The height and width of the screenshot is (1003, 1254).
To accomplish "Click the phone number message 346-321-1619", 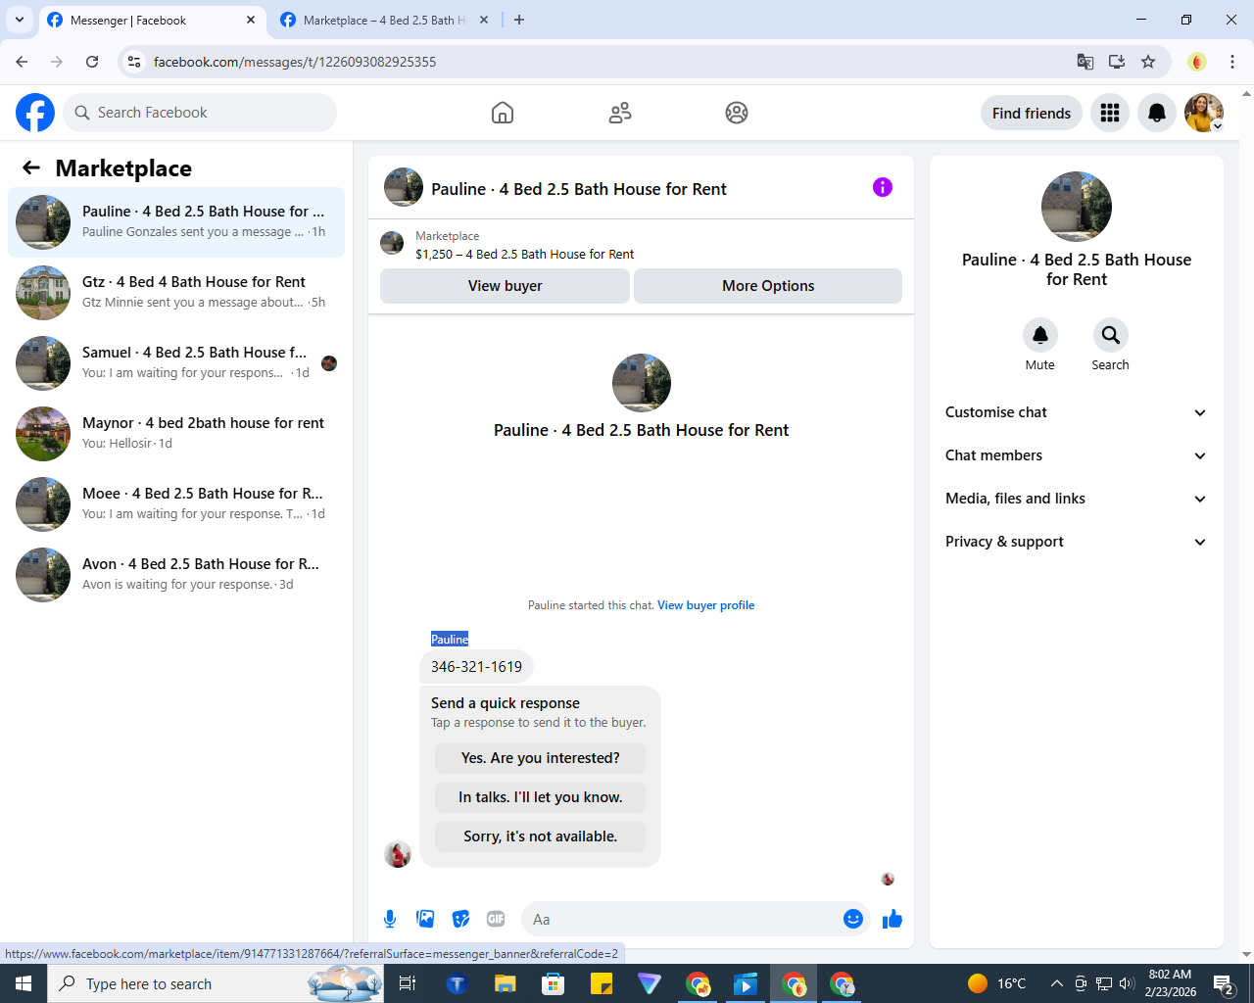I will point(477,667).
